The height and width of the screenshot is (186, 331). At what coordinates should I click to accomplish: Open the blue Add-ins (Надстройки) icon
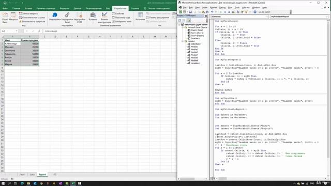coord(55,17)
